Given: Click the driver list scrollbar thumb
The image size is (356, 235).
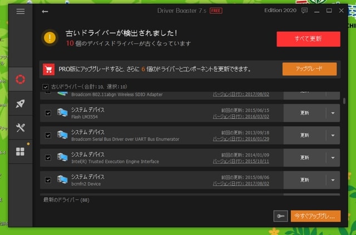Looking at the screenshot, I should click(344, 101).
